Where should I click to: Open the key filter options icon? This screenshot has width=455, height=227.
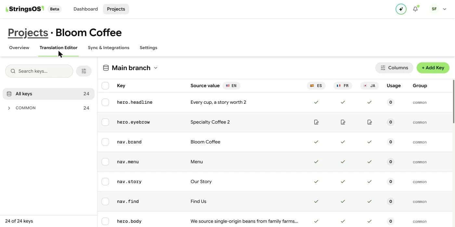pyautogui.click(x=84, y=71)
